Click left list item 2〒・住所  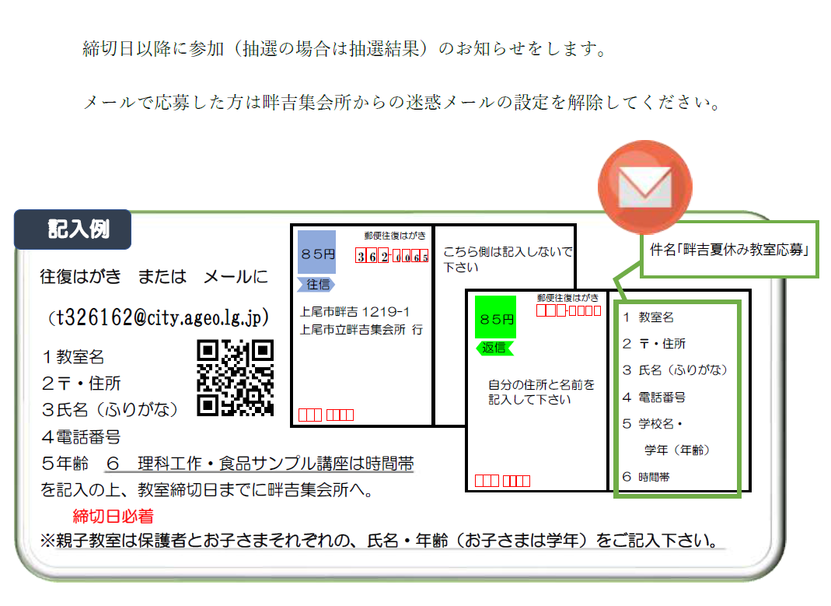pyautogui.click(x=81, y=383)
